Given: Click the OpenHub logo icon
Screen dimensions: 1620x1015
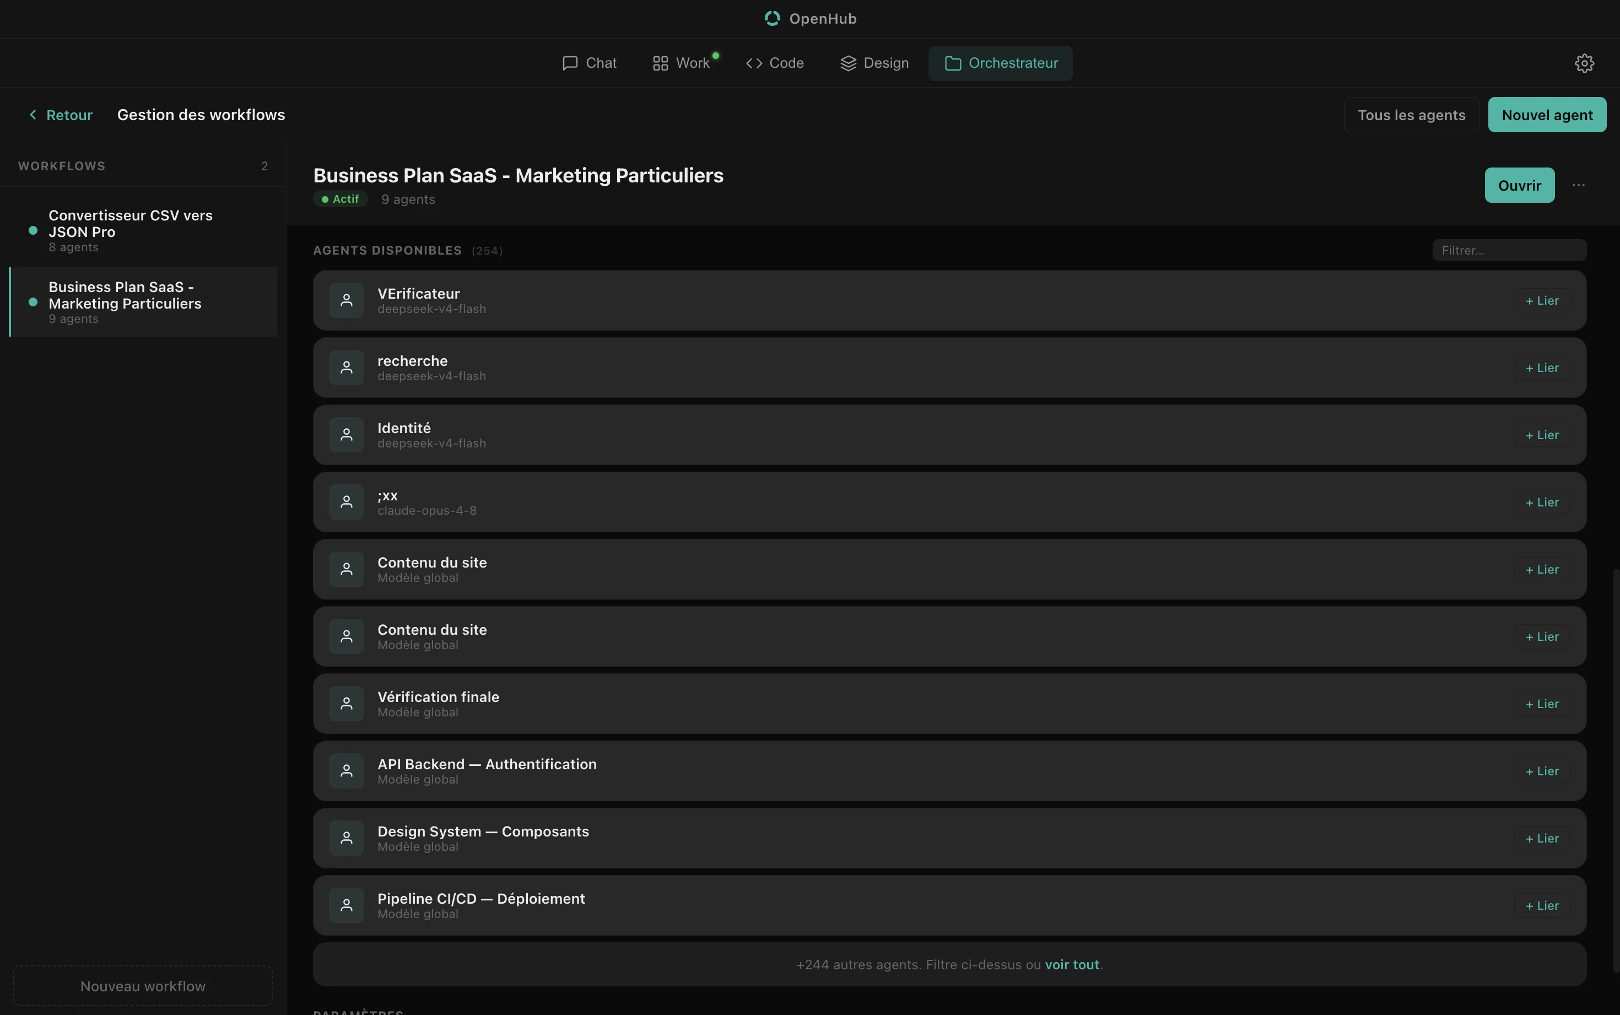Looking at the screenshot, I should click(773, 18).
